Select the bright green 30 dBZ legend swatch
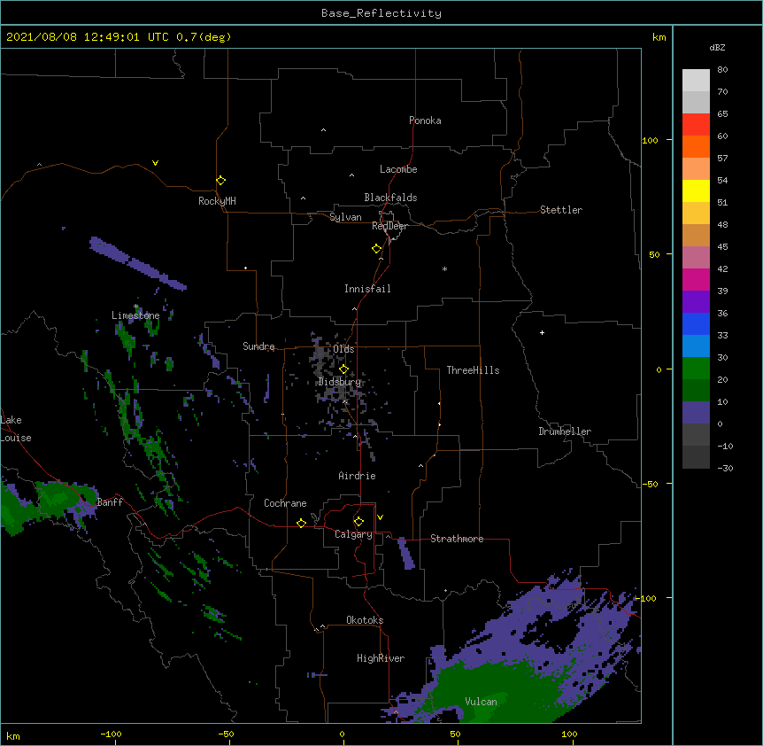This screenshot has height=746, width=763. click(696, 369)
